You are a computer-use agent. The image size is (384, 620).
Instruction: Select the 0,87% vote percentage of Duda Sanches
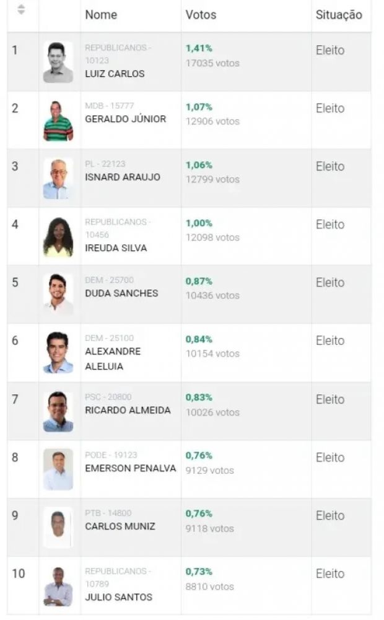point(199,281)
